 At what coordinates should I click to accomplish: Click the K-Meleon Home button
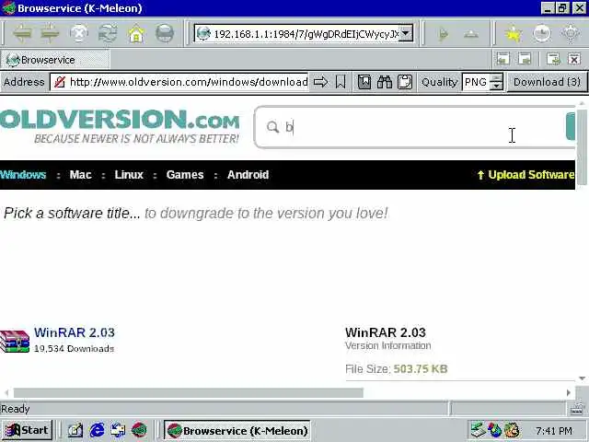(x=136, y=34)
